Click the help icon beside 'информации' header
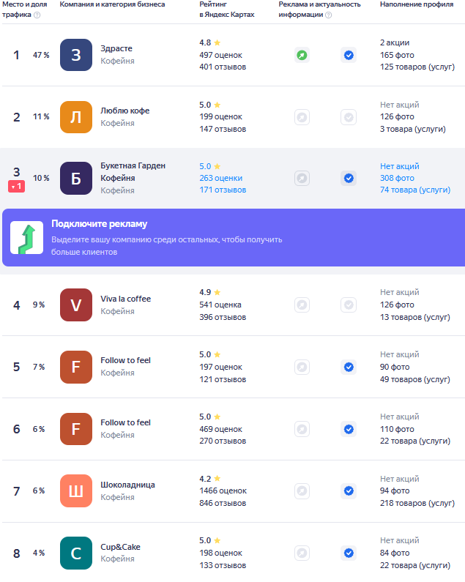 tap(329, 15)
